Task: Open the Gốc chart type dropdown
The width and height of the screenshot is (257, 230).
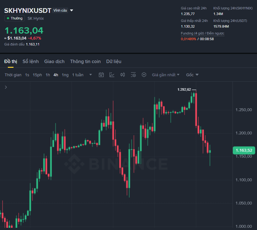Action: point(192,75)
